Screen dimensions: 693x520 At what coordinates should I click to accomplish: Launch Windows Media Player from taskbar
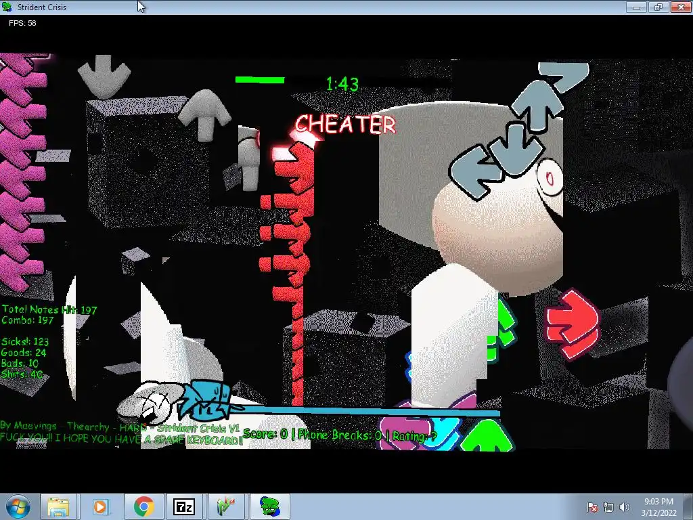pos(100,506)
